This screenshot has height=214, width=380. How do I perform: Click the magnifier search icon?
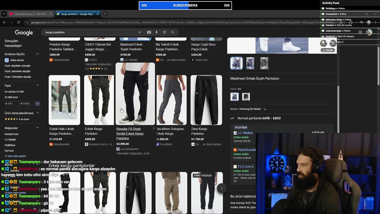[x=172, y=32]
